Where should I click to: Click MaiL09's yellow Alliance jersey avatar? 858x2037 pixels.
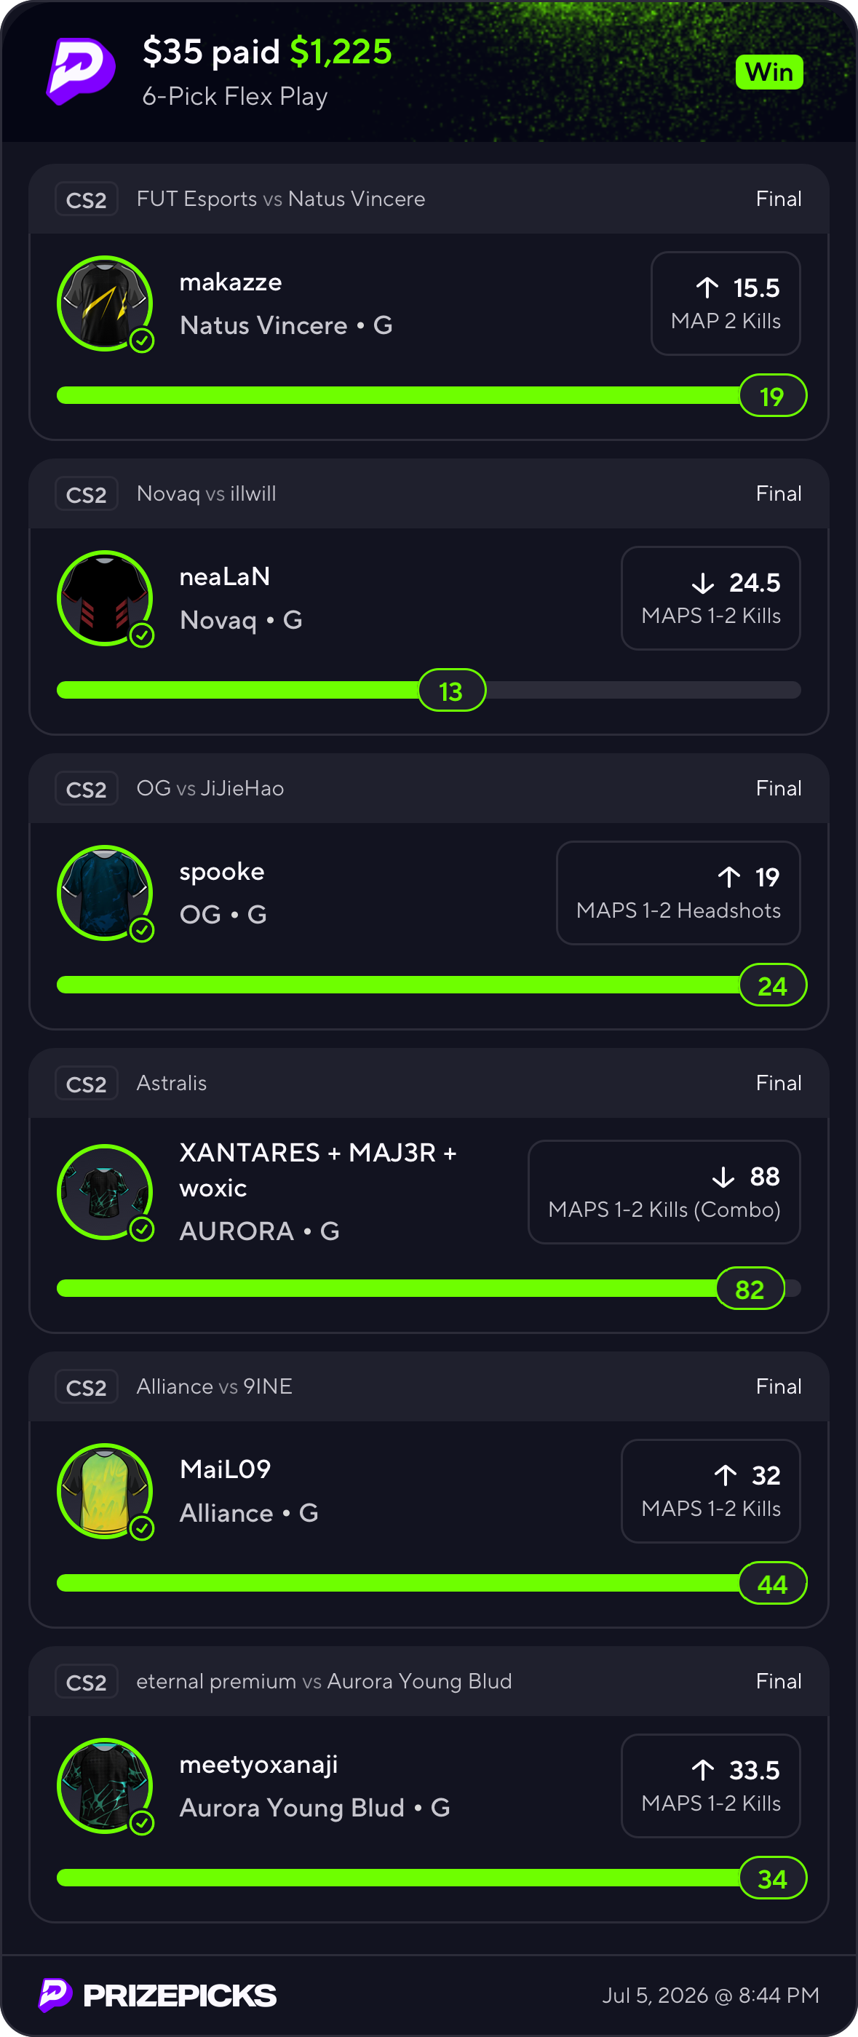coord(104,1490)
